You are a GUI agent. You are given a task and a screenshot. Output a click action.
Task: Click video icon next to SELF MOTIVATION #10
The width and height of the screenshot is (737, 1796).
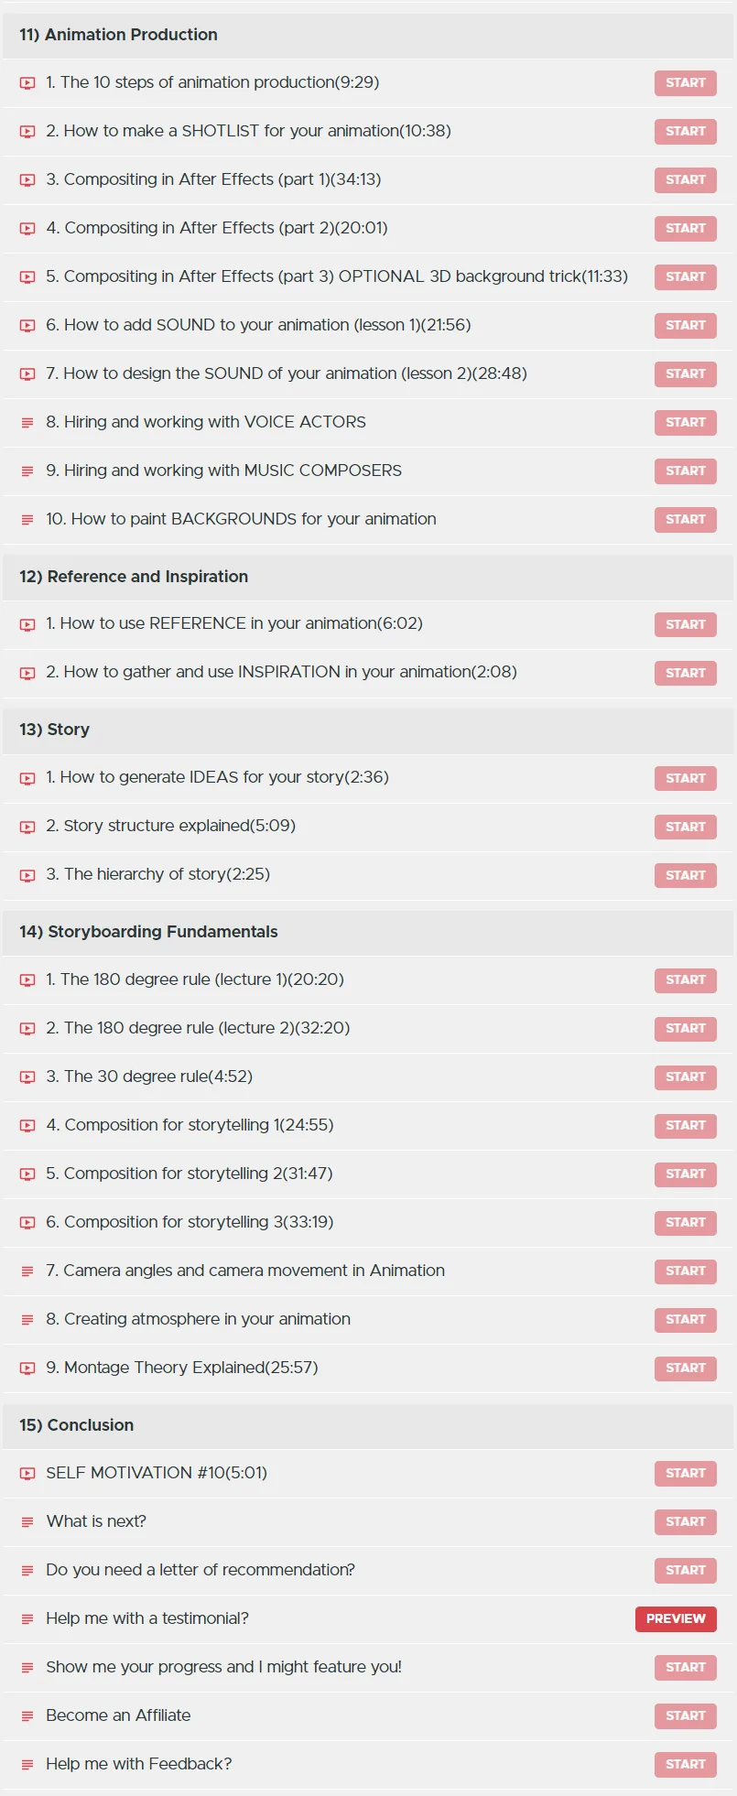(x=27, y=1474)
